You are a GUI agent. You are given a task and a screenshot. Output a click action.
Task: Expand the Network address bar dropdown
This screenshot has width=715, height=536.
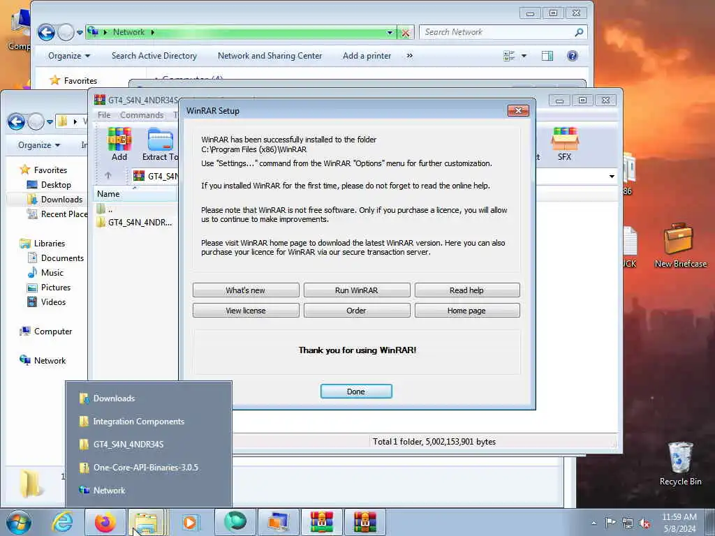coord(390,32)
